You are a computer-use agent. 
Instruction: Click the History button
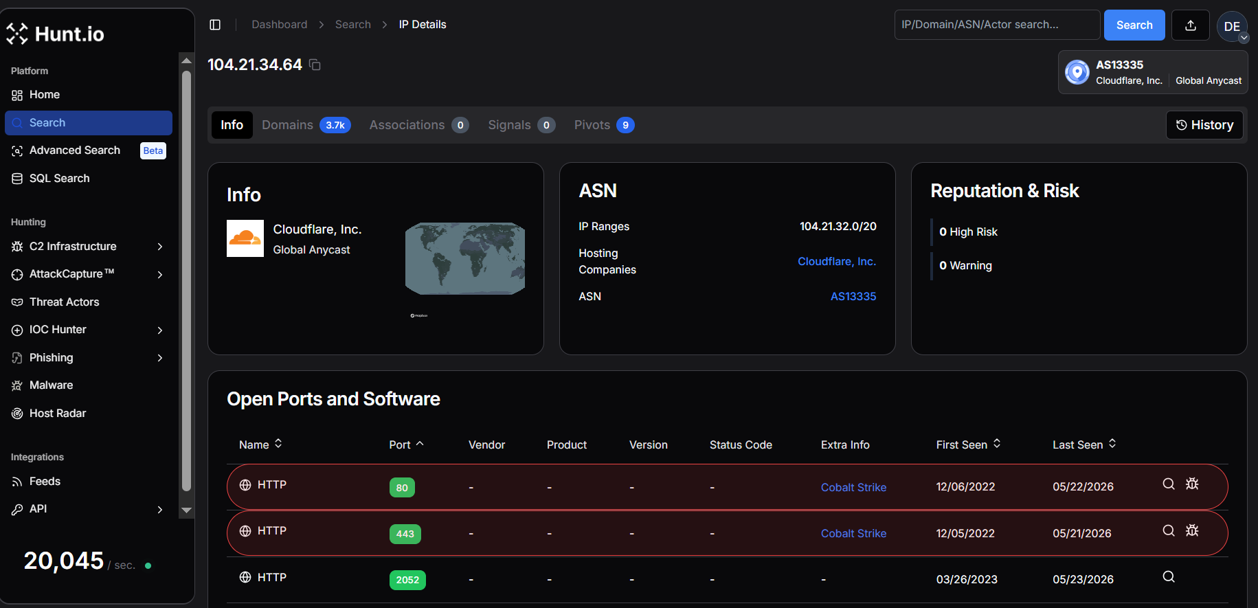tap(1204, 125)
